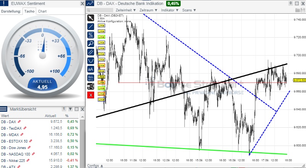This screenshot has height=168, width=306.
Task: Select the DB - TecDAX row
Action: coord(40,128)
